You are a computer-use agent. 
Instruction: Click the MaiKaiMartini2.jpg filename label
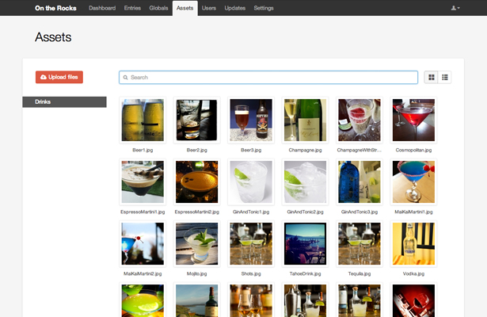[143, 273]
